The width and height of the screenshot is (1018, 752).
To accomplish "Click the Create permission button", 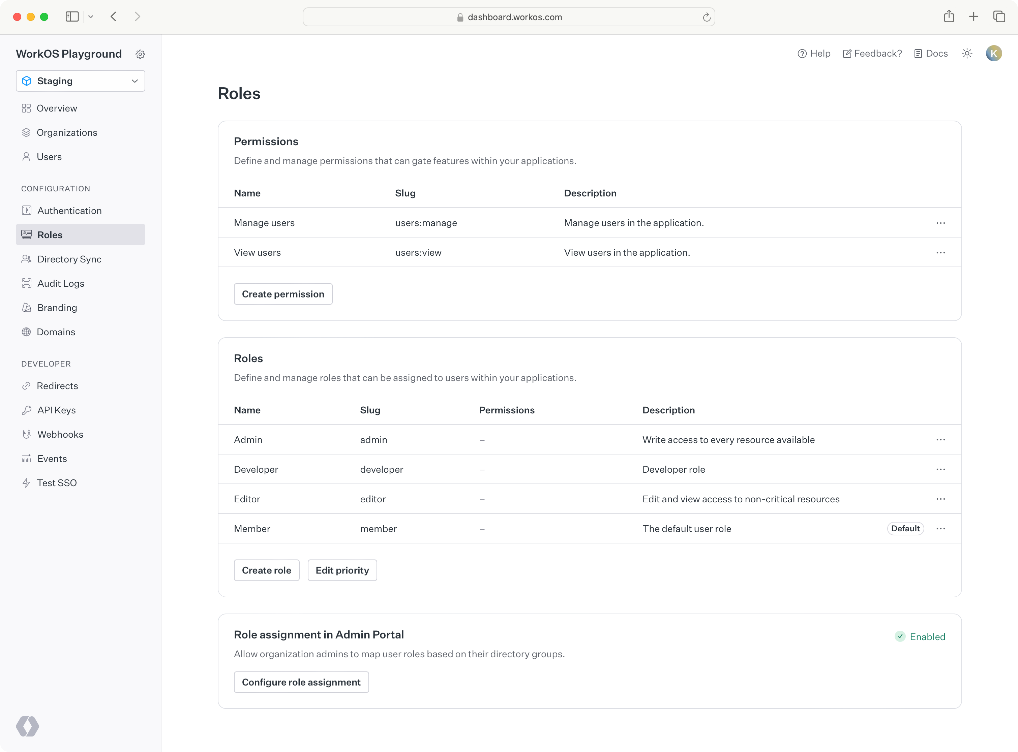I will coord(283,293).
